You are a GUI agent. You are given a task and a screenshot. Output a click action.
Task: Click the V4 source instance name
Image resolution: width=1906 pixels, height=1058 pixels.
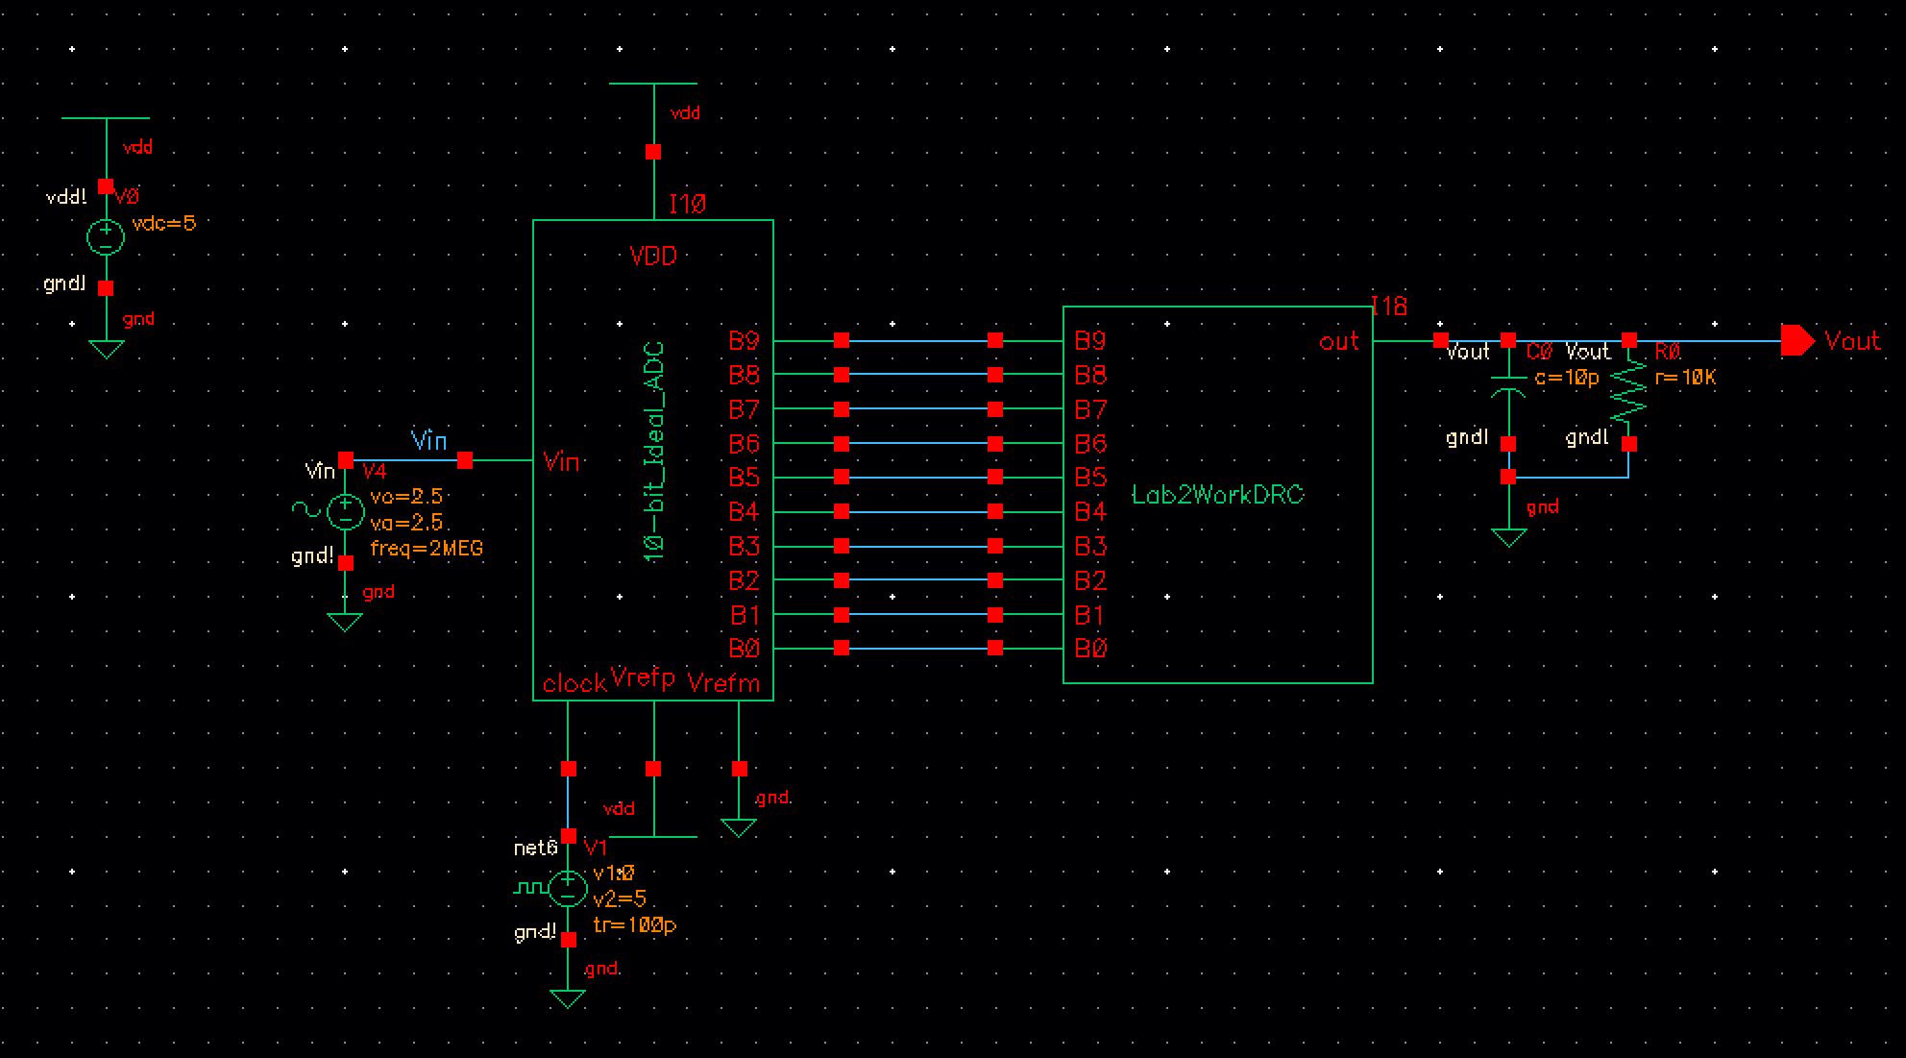[x=375, y=471]
